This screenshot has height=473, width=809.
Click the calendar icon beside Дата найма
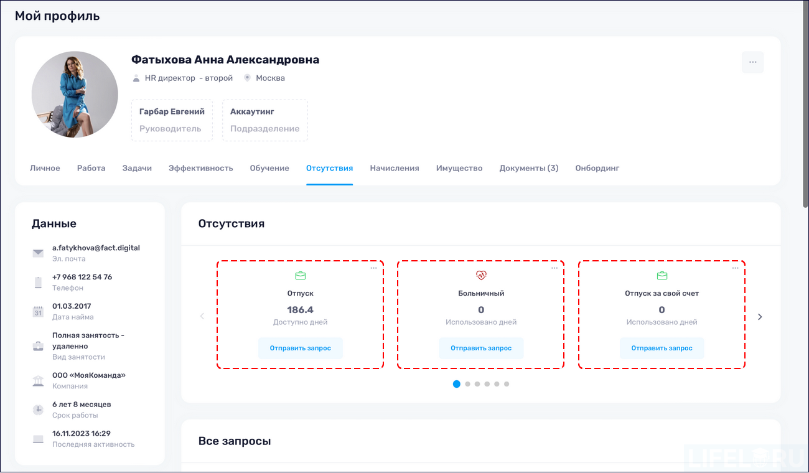37,311
